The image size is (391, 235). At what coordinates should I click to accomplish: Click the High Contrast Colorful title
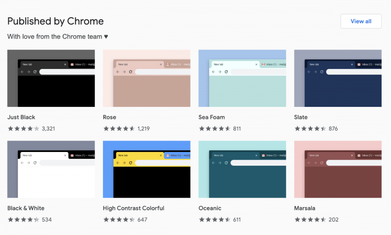[x=133, y=208]
